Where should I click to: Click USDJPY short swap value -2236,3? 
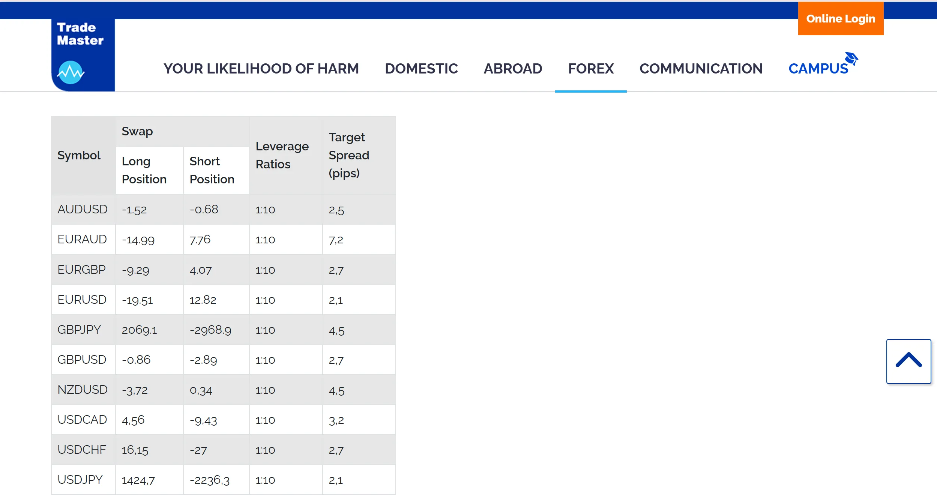pos(210,480)
